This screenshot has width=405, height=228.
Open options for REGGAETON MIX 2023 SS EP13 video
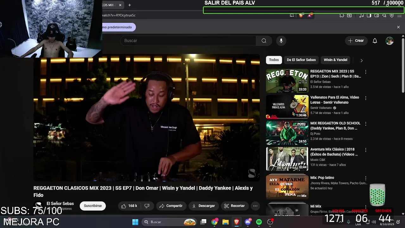pyautogui.click(x=366, y=72)
